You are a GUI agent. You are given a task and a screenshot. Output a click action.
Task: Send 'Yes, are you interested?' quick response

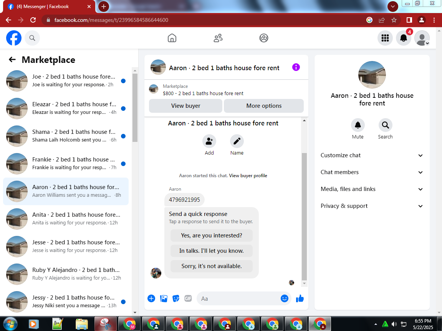[212, 235]
